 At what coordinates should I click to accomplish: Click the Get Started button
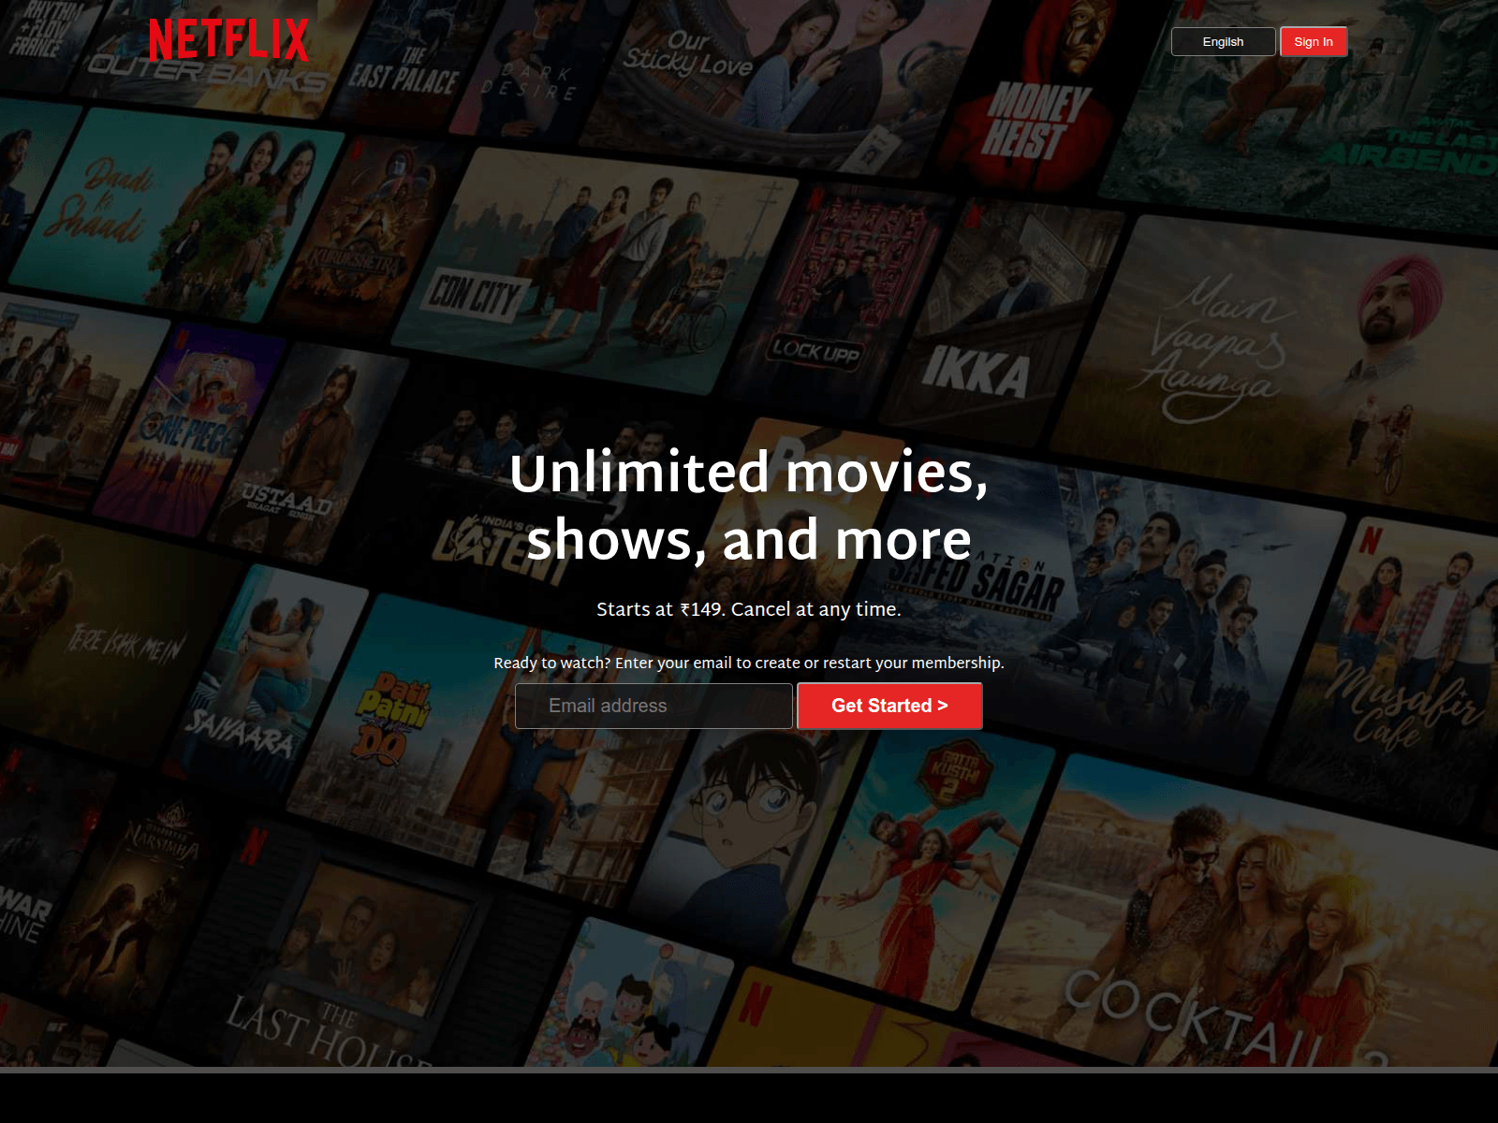coord(889,706)
